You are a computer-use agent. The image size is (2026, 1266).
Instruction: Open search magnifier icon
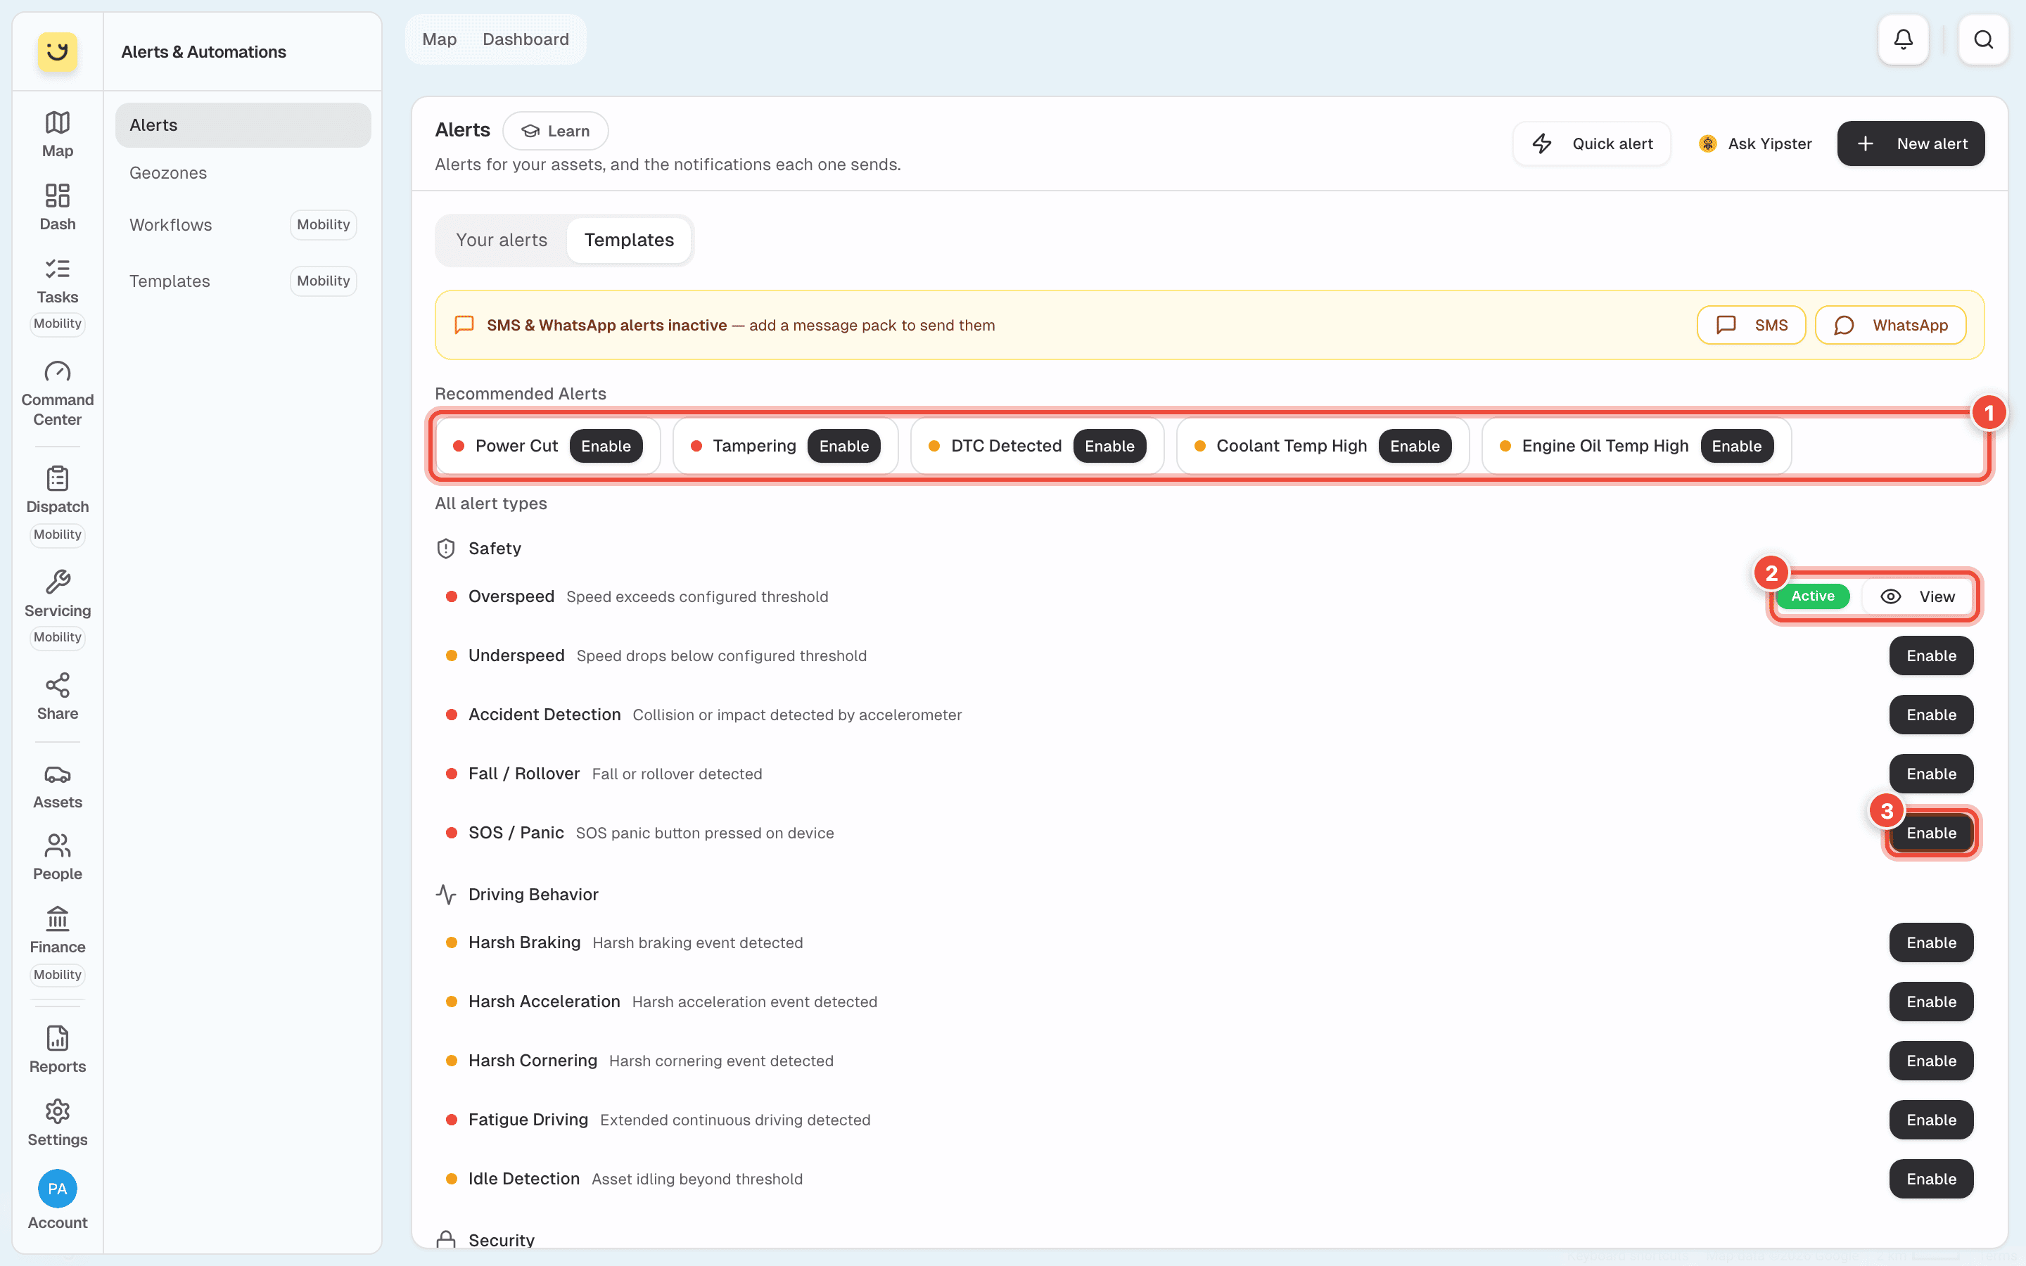tap(1983, 39)
